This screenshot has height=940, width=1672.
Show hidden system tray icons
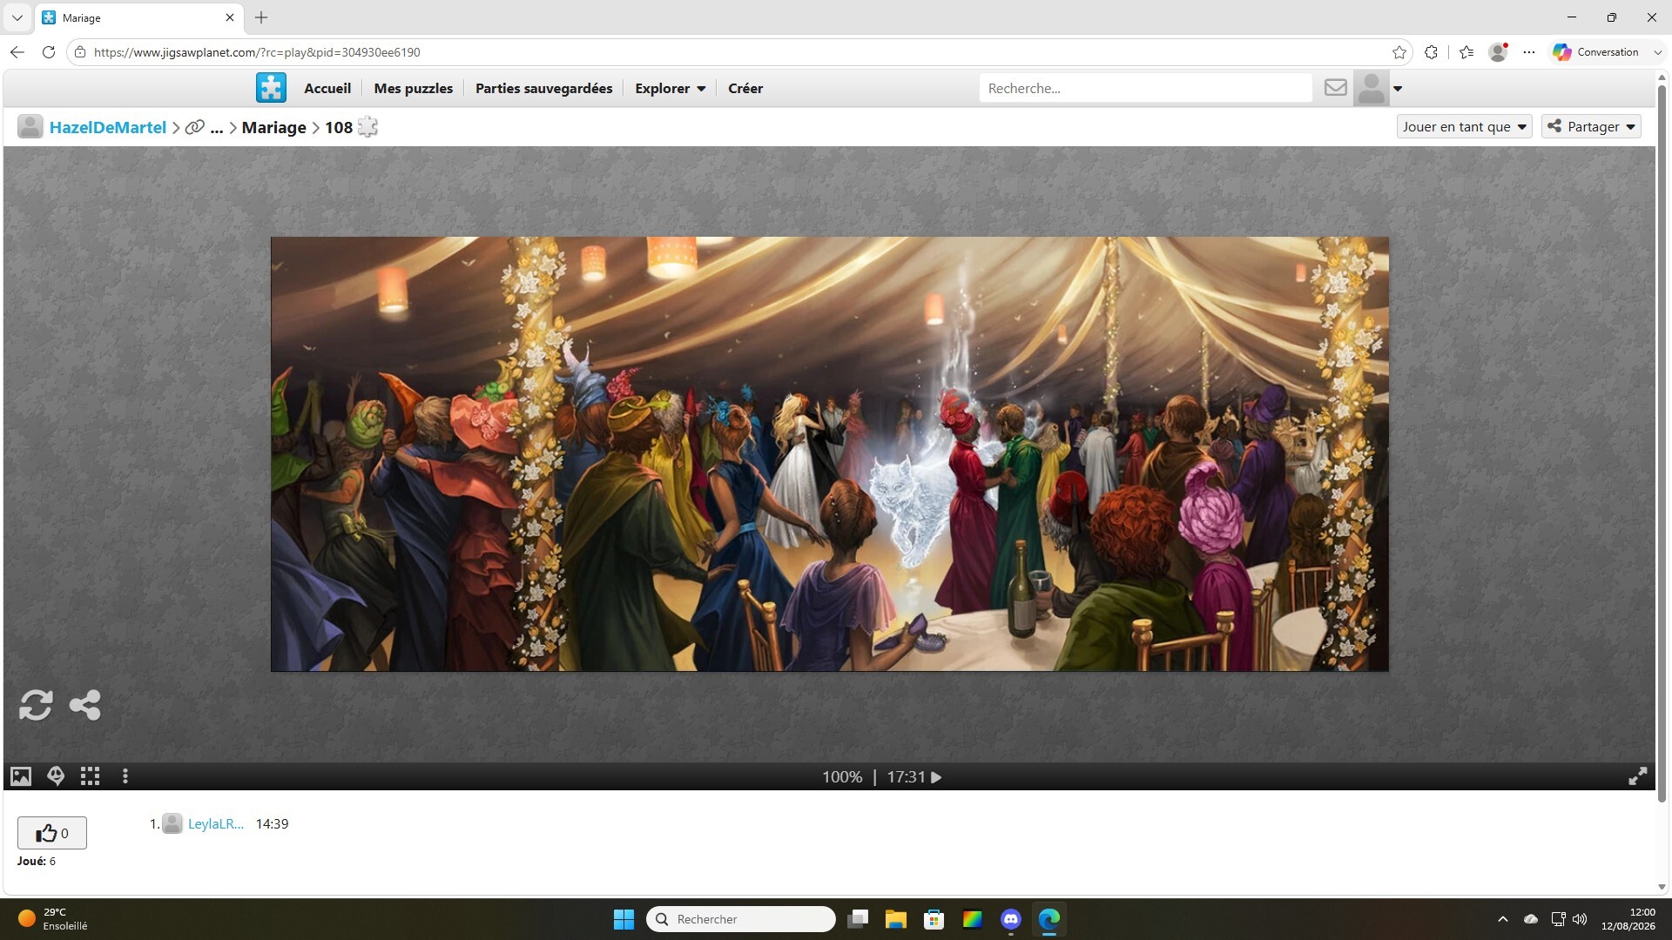[1503, 919]
